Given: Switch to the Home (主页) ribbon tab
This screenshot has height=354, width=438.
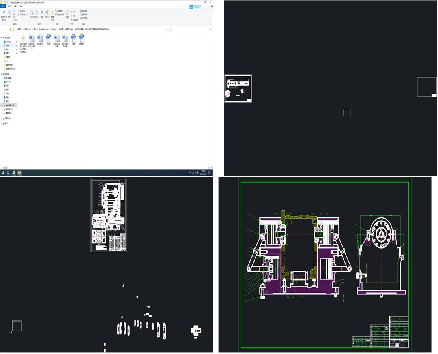Looking at the screenshot, I should click(9, 6).
